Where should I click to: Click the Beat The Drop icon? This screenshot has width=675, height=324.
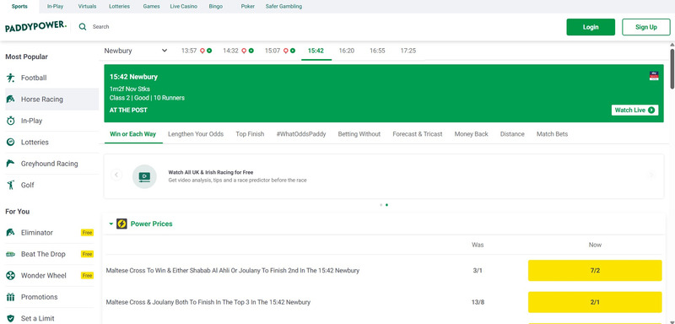tap(10, 254)
